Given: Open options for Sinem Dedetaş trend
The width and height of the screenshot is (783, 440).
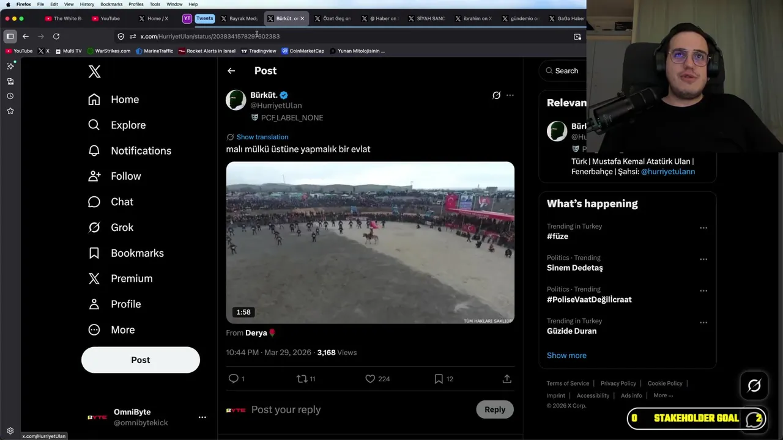Looking at the screenshot, I should click(x=703, y=259).
